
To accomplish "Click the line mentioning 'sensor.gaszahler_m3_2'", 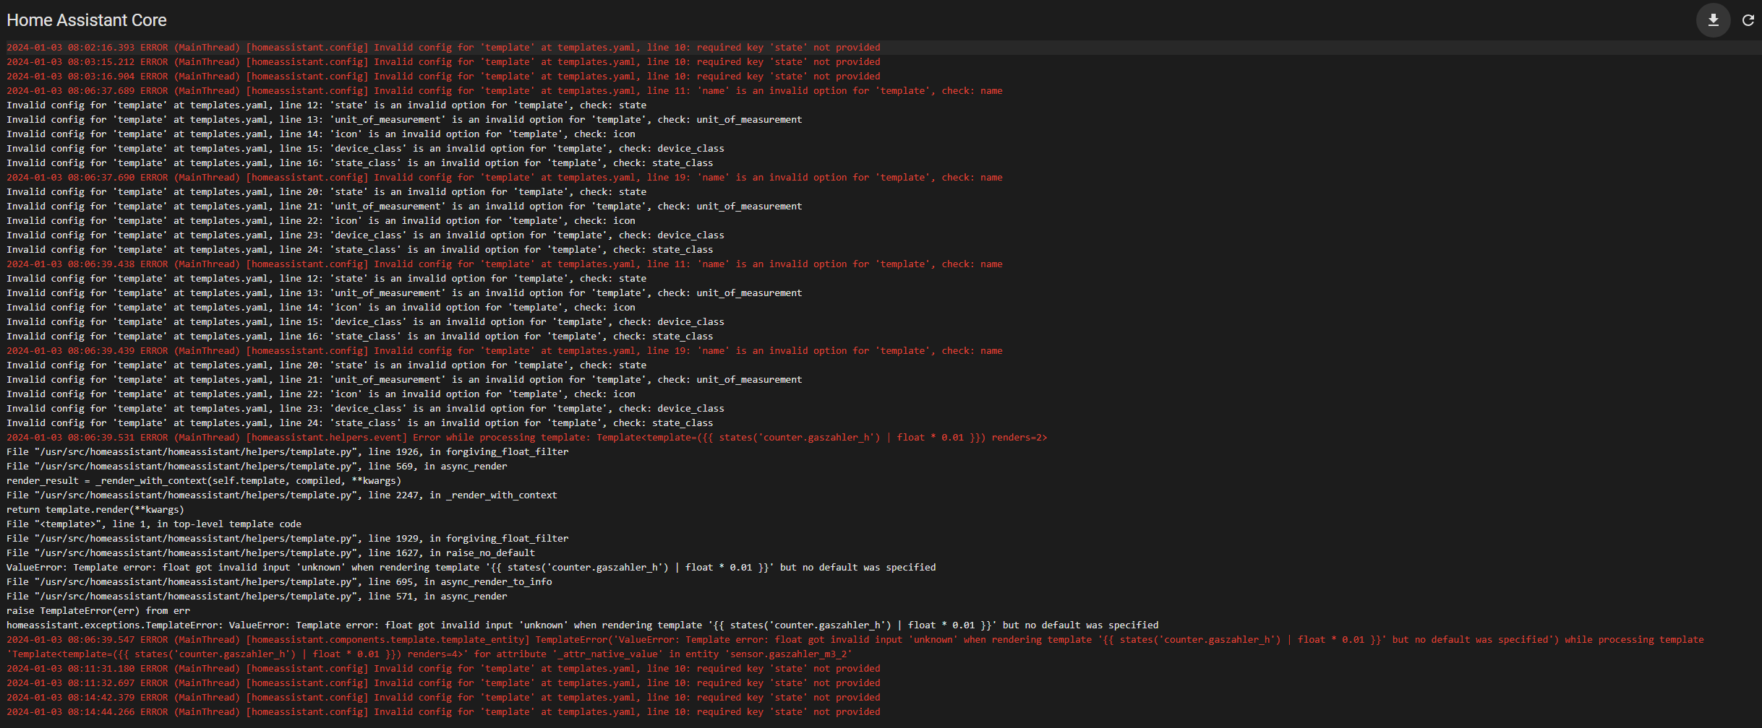I will click(429, 654).
